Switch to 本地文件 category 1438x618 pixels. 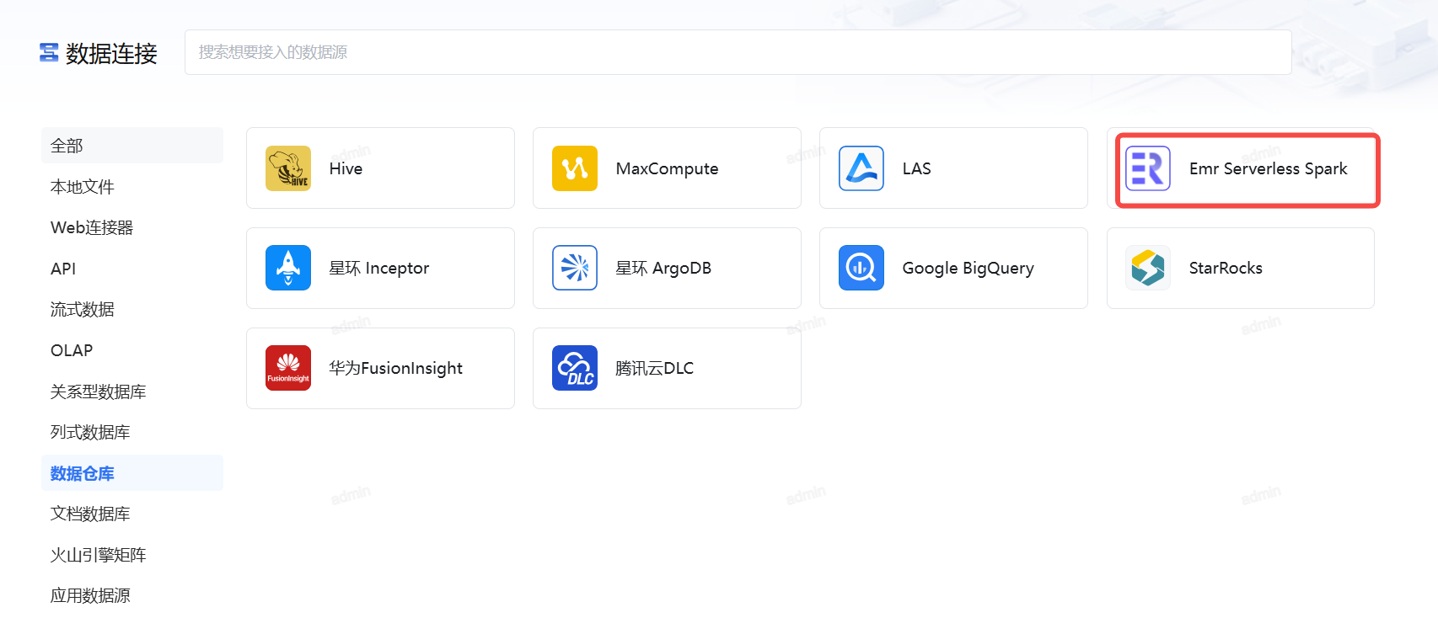click(x=83, y=187)
